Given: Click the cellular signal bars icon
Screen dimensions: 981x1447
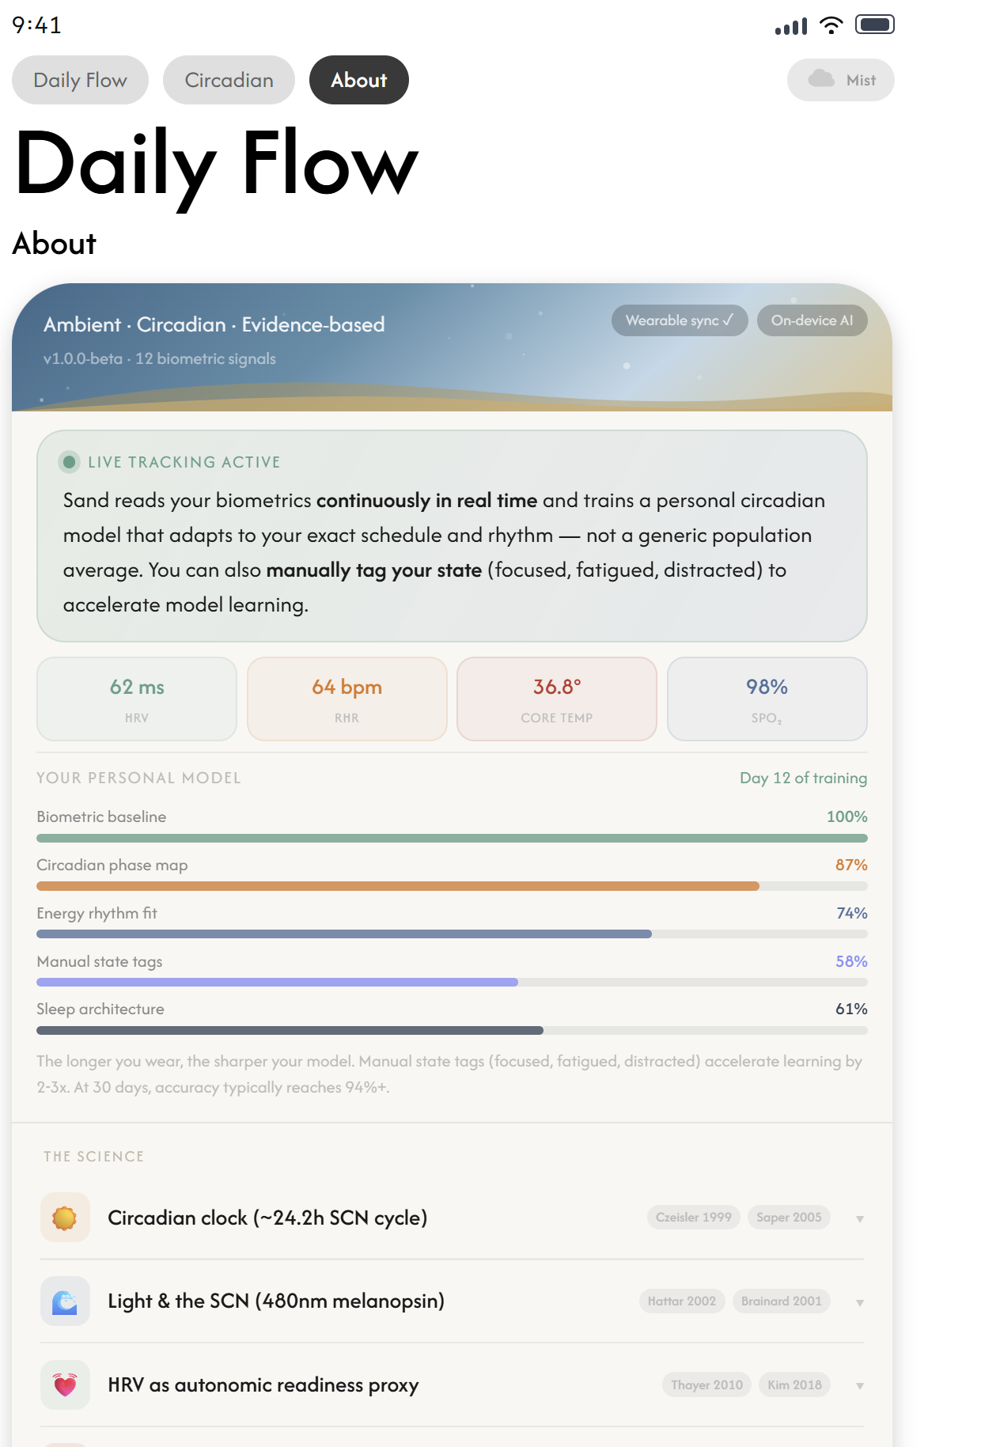Looking at the screenshot, I should [791, 27].
